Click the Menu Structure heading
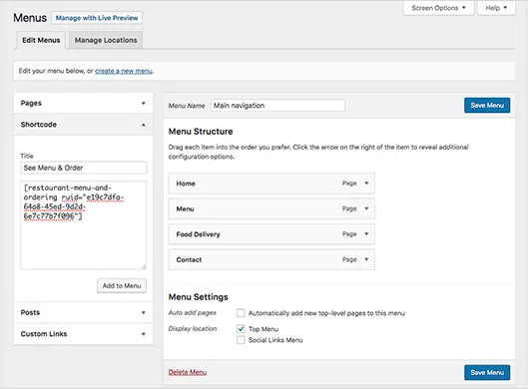This screenshot has height=389, width=528. point(201,132)
